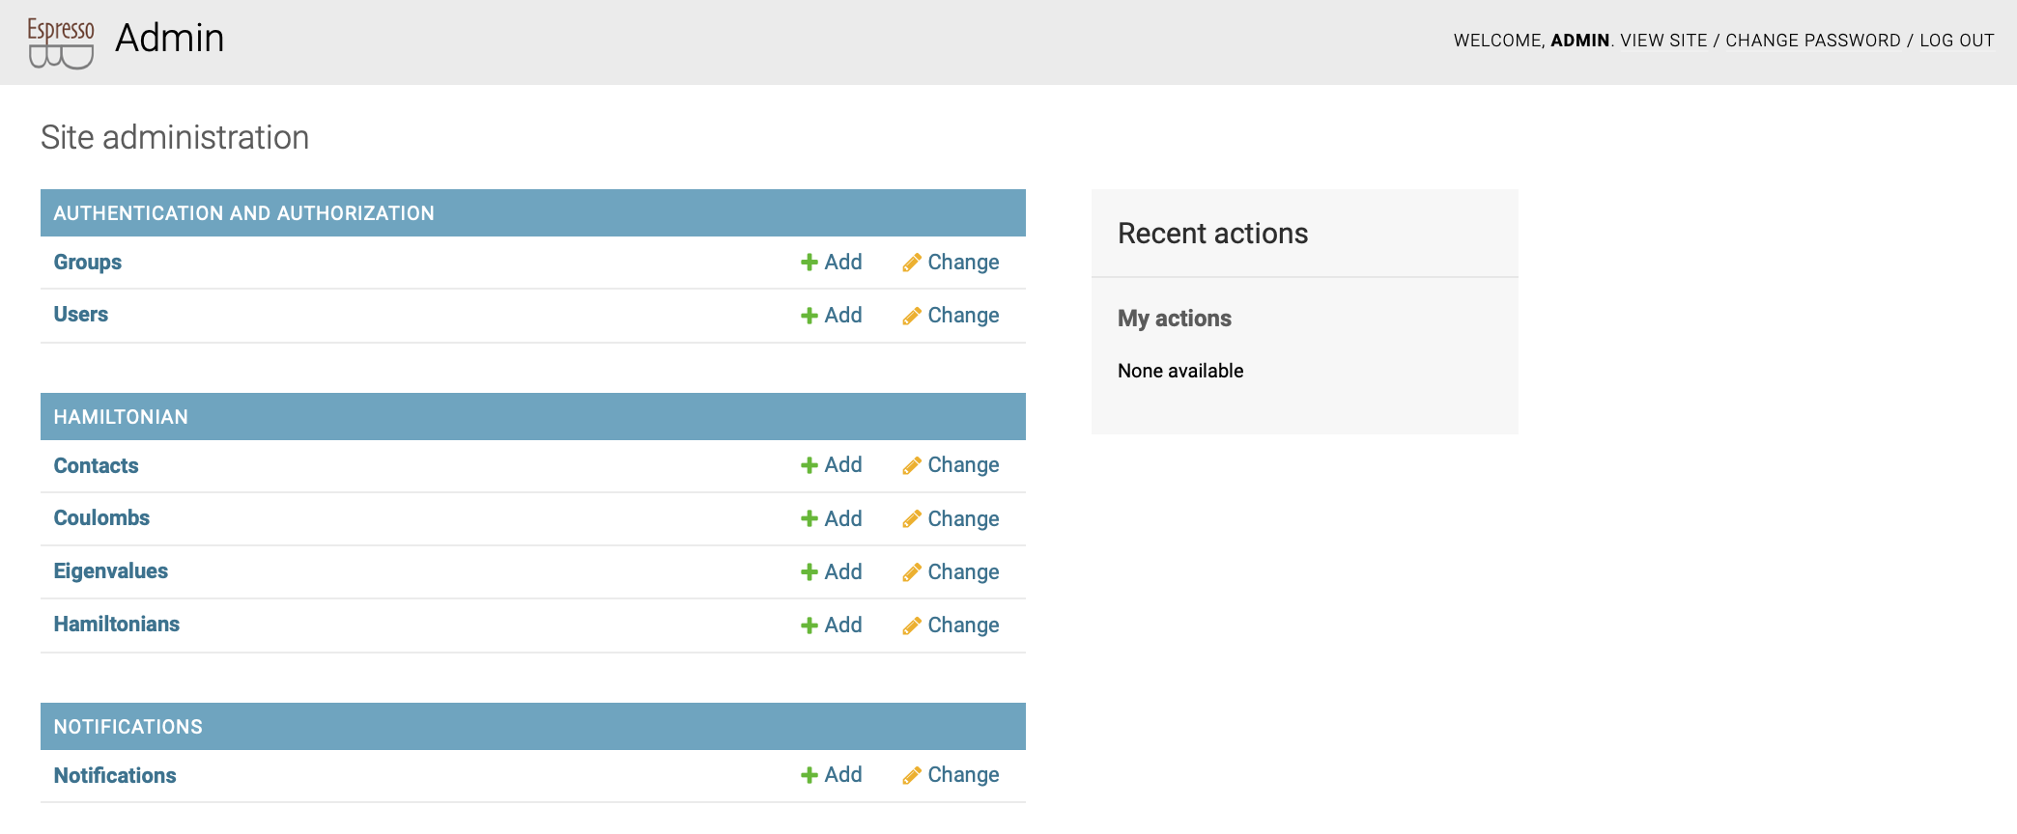Click the plus icon in the Users row
This screenshot has height=834, width=2017.
(x=810, y=316)
